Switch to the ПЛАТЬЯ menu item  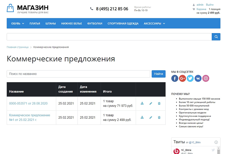35,23
